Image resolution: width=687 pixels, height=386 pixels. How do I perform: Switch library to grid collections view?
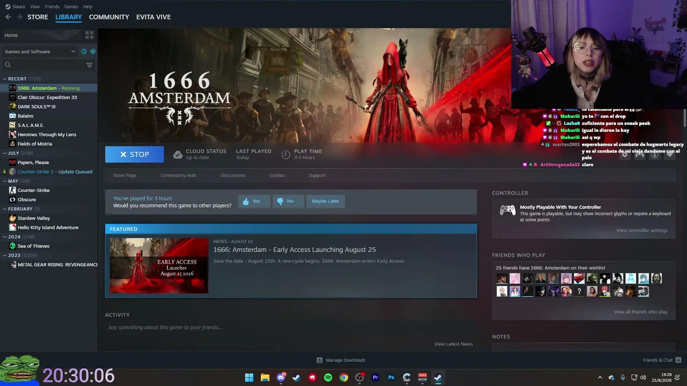tap(89, 35)
